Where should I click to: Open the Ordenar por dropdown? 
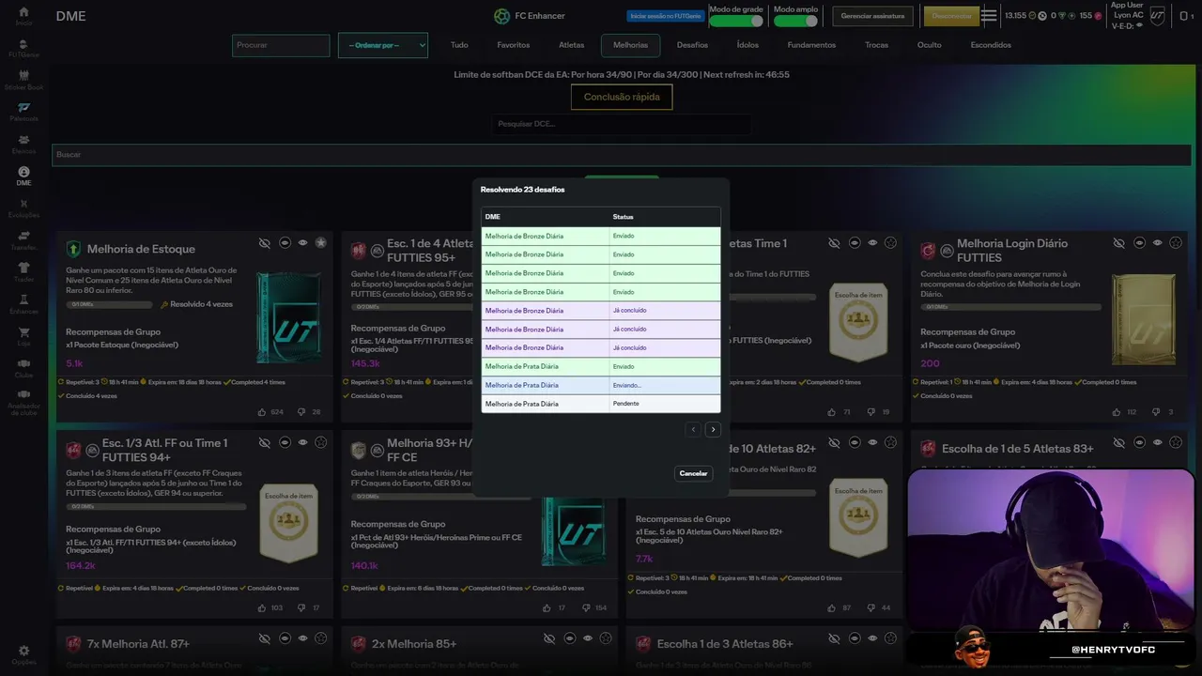(x=383, y=45)
